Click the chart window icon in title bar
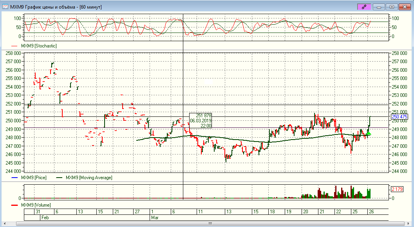This screenshot has height=227, width=414. pos(5,7)
